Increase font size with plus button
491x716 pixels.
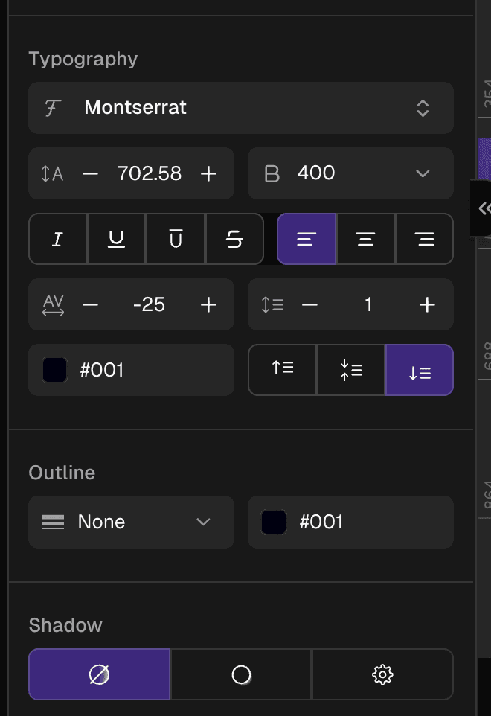[x=209, y=173]
